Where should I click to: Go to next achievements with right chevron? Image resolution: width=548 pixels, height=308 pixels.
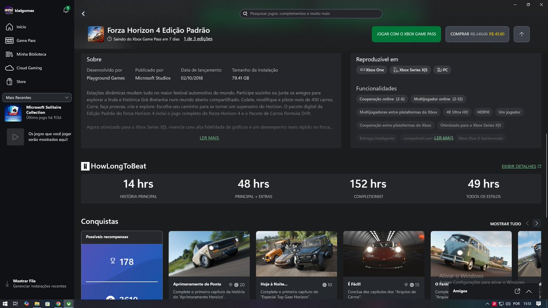pyautogui.click(x=537, y=224)
